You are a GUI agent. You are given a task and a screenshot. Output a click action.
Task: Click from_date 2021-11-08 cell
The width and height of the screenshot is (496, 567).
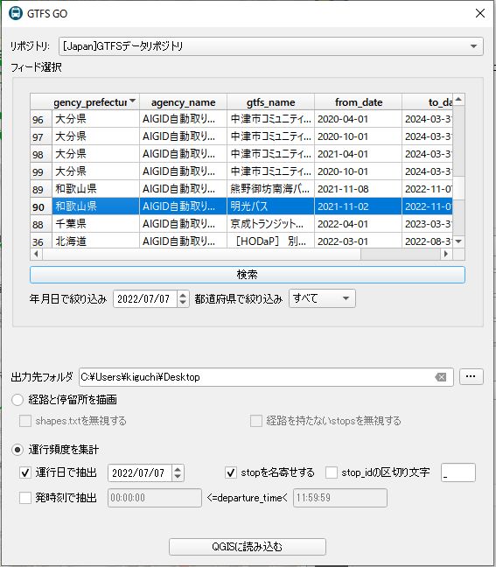point(359,189)
